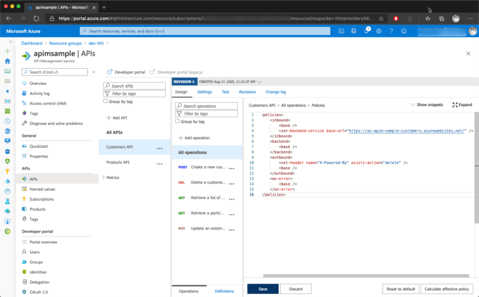Open the feedback smiley icon
479x297 pixels.
coord(404,31)
